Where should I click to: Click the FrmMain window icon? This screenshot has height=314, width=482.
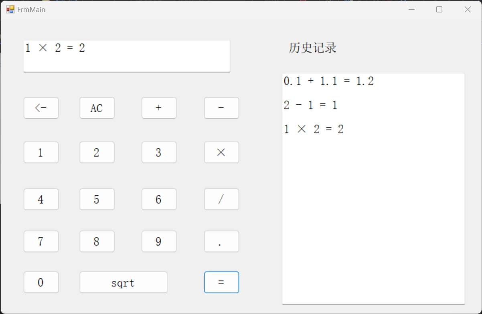coord(10,9)
